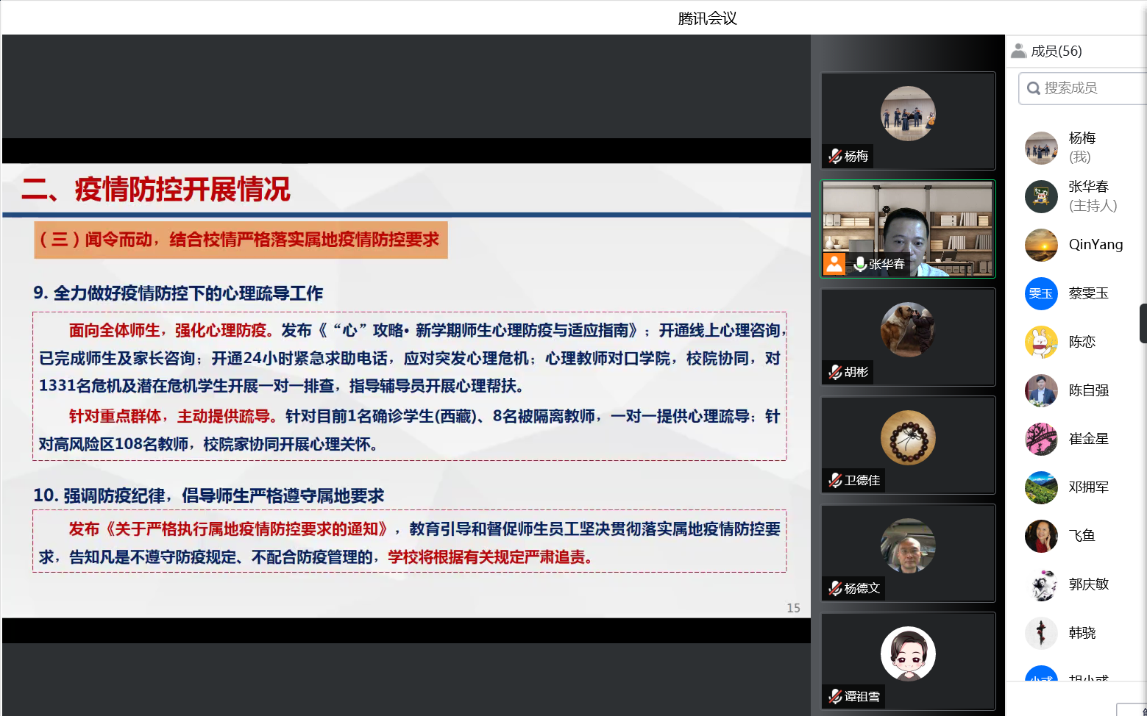The image size is (1147, 716).
Task: Click the muted mic icon on 谭祖雪's tile
Action: click(835, 696)
